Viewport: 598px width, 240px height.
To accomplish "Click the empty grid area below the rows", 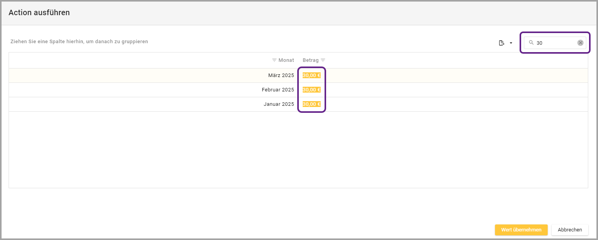I will pyautogui.click(x=298, y=150).
